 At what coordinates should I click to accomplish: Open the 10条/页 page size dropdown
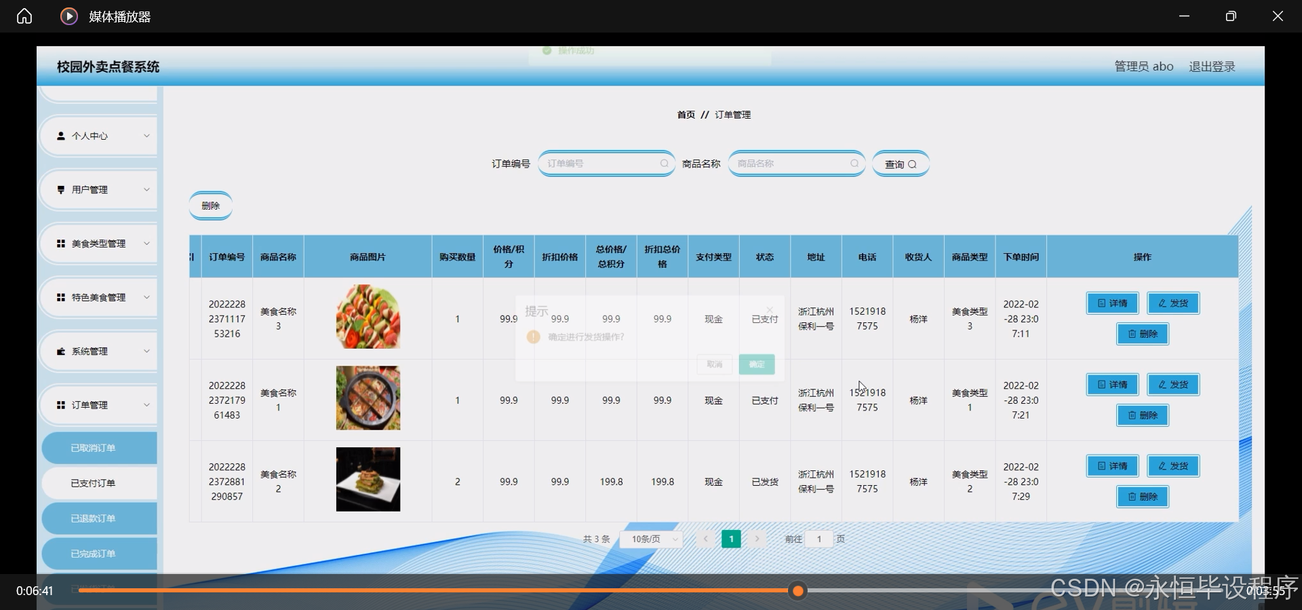click(x=651, y=539)
